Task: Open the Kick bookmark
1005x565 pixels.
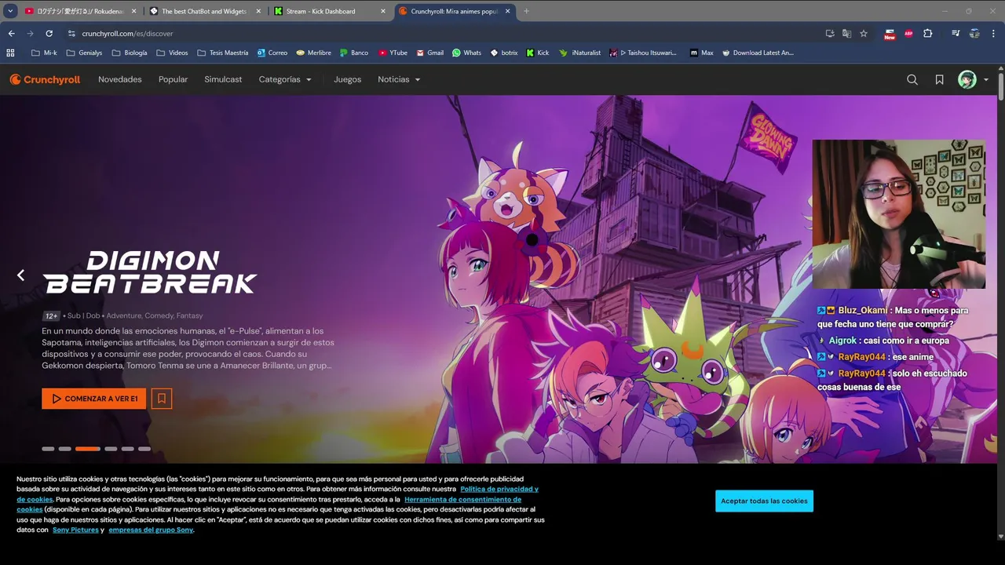Action: click(537, 53)
